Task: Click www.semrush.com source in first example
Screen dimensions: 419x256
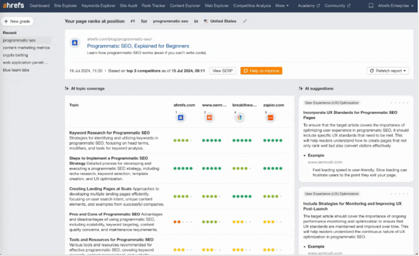Action: point(325,162)
